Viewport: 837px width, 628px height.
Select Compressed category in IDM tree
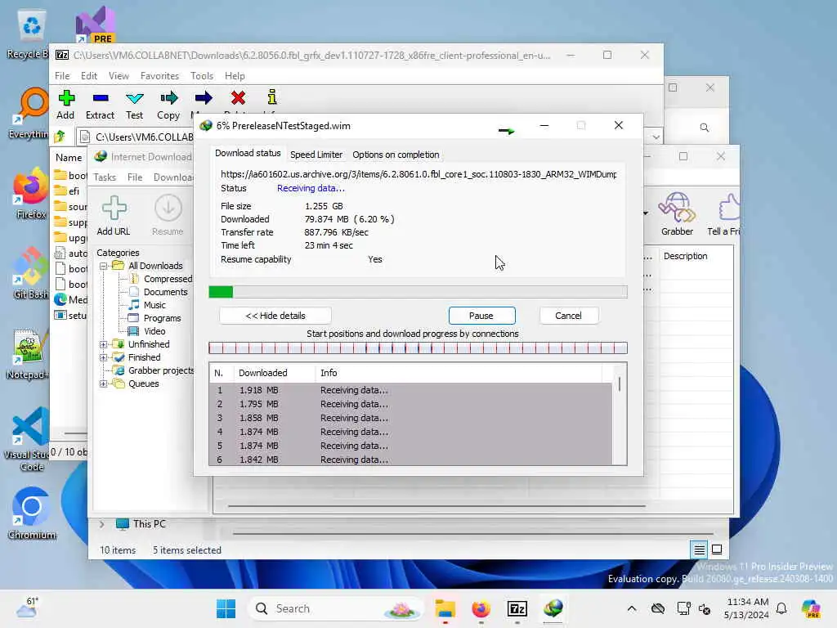pyautogui.click(x=168, y=279)
